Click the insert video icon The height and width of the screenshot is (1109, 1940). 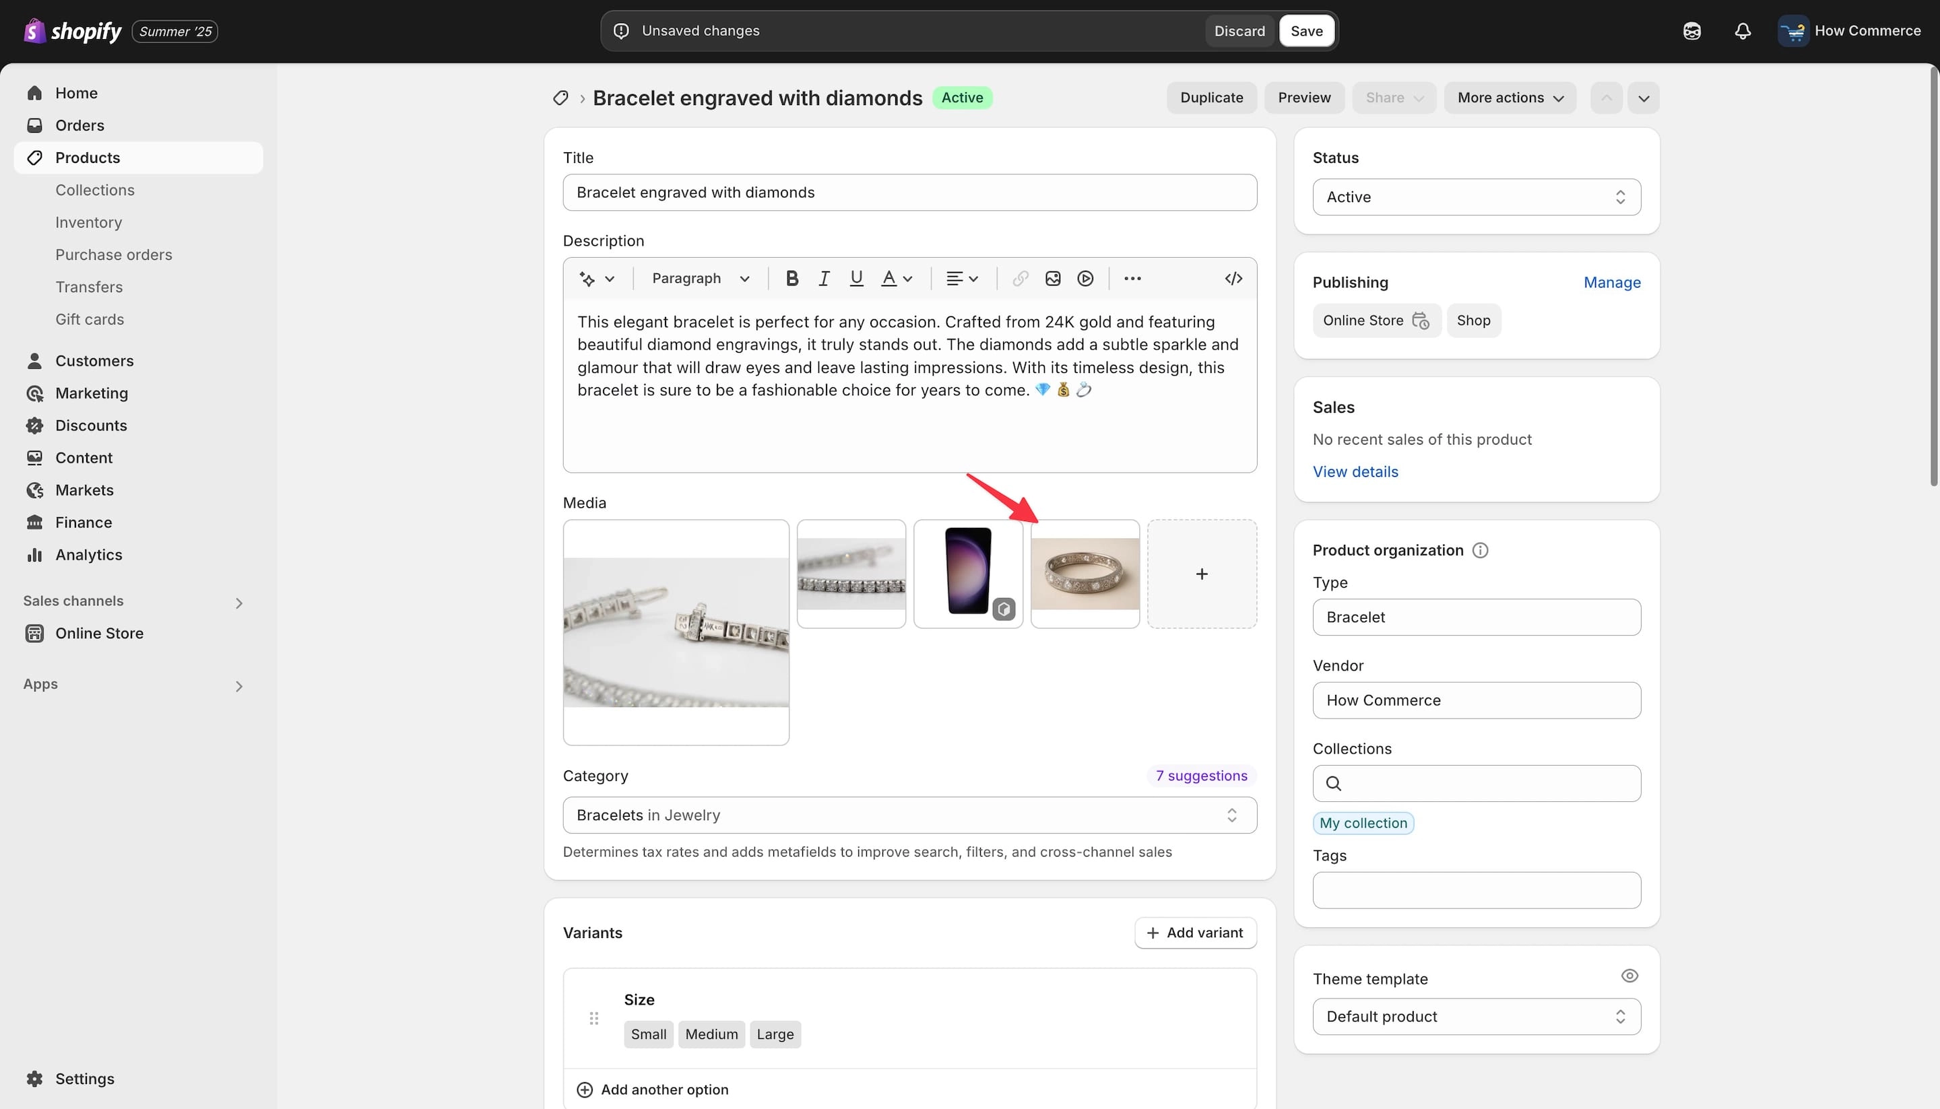(1085, 279)
